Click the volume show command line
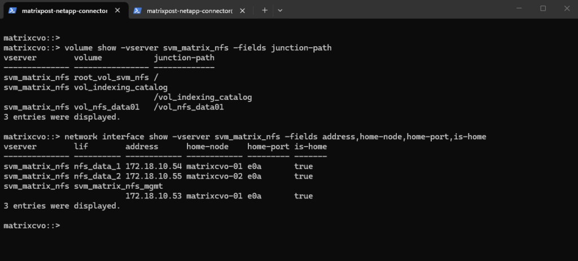This screenshot has height=261, width=578. pos(198,48)
